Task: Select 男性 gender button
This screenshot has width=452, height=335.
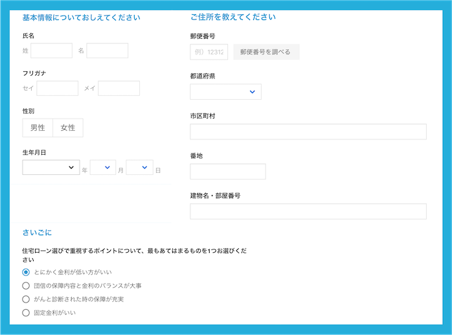Action: 38,128
